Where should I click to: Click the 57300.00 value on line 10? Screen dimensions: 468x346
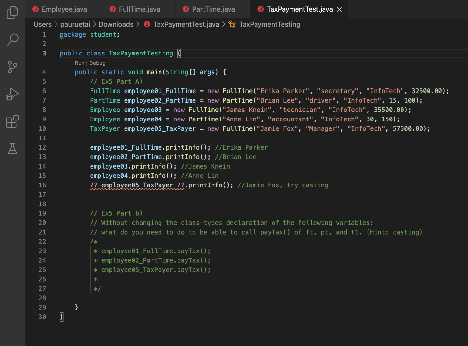click(x=408, y=129)
